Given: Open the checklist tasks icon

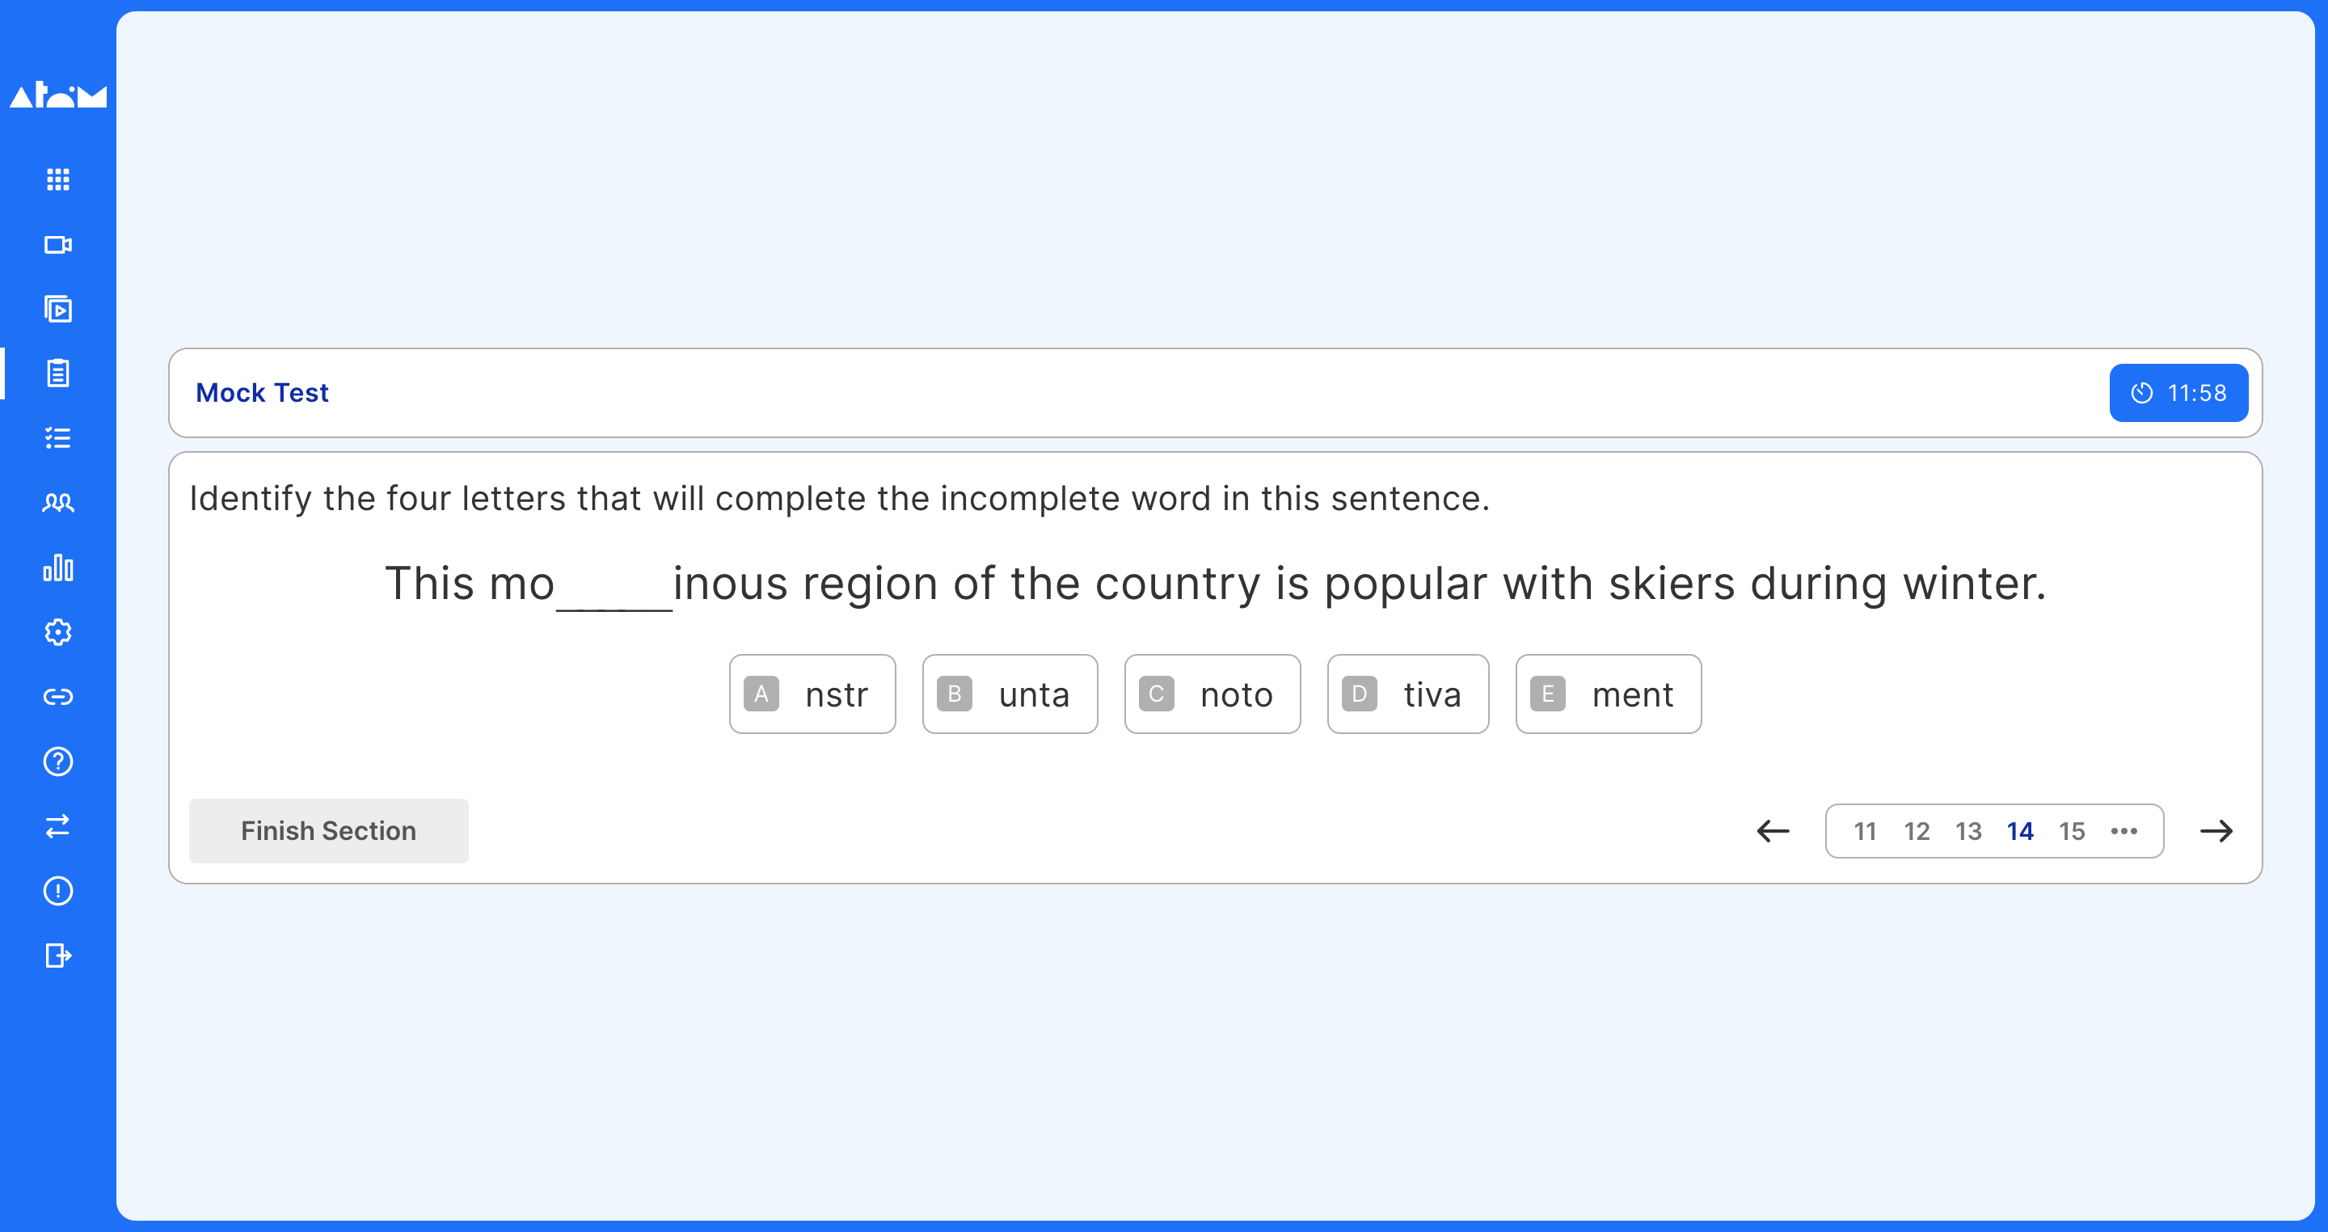Looking at the screenshot, I should 58,438.
